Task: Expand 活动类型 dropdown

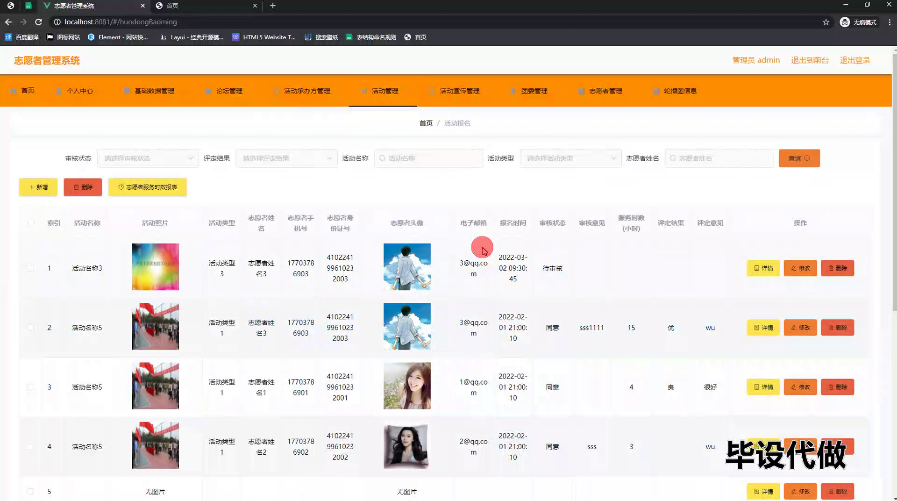Action: [x=570, y=158]
